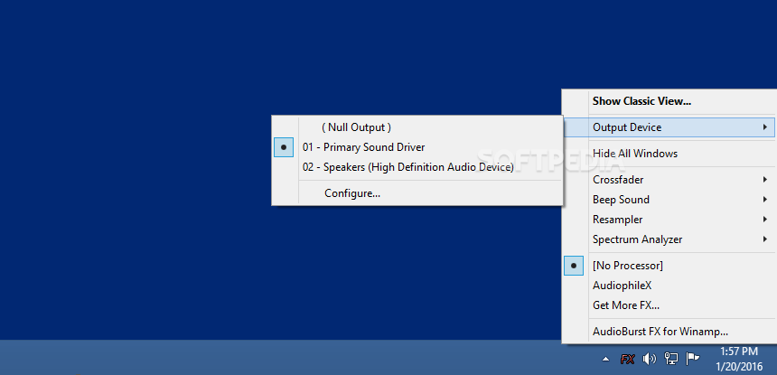Choose Hide All Windows
Image resolution: width=777 pixels, height=375 pixels.
(669, 154)
